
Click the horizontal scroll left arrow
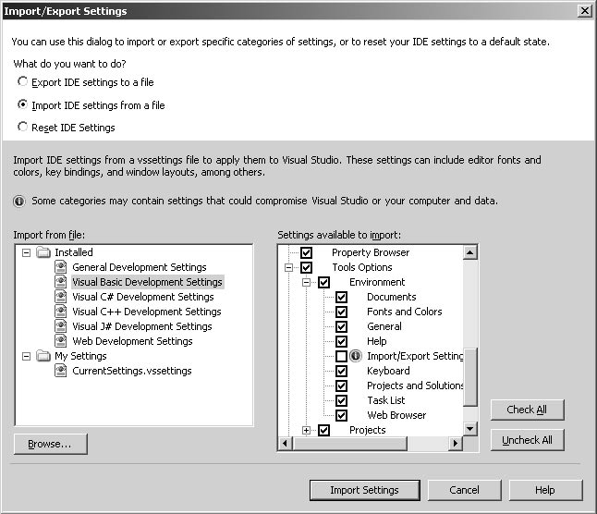[286, 444]
